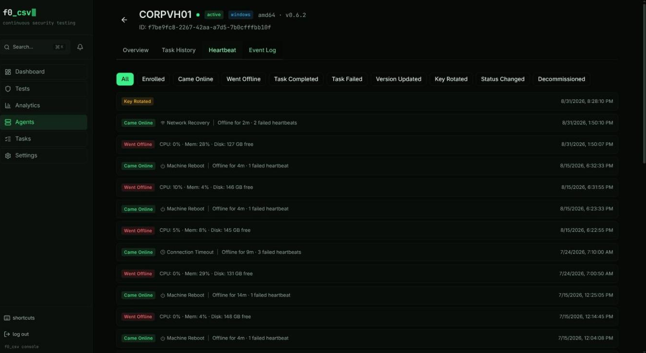The height and width of the screenshot is (353, 646).
Task: Click the 'Offline for 9m · 3 failed heartbeats' text
Action: [x=261, y=252]
